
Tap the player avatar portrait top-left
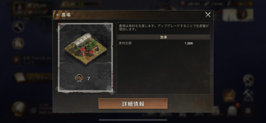pos(19,9)
